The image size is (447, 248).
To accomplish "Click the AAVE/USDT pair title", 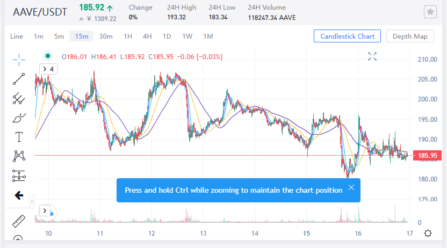I will 40,12.
